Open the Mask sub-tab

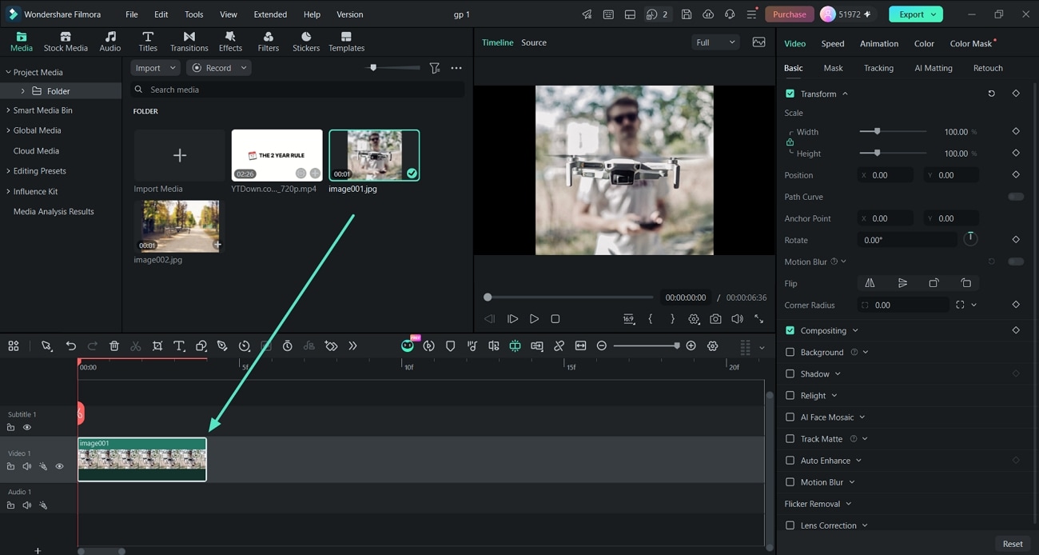(833, 68)
